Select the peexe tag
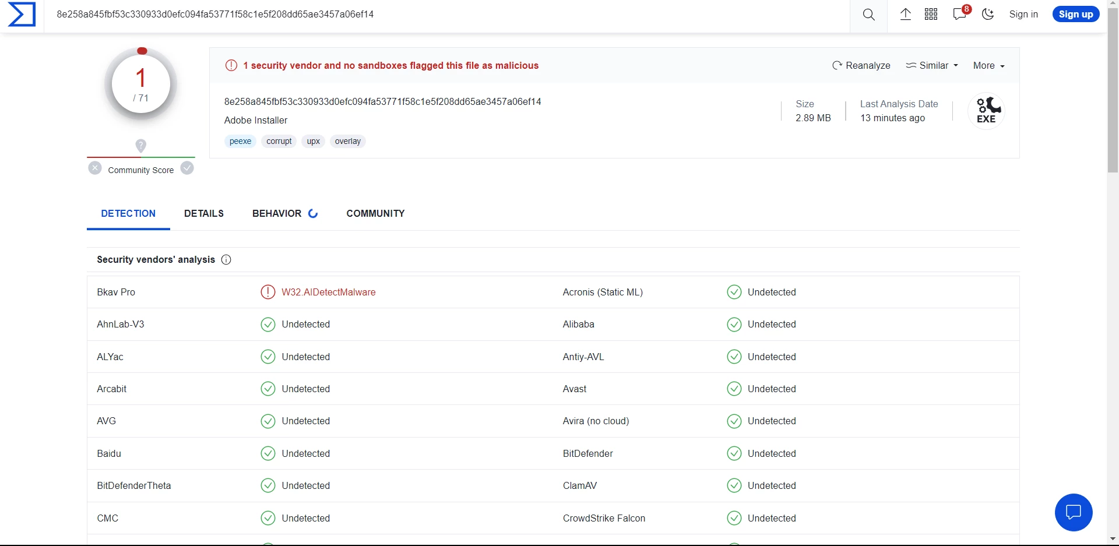 240,141
